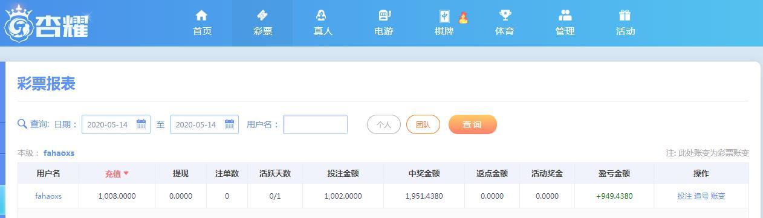
Task: Click the 彩票 ticket icon
Action: 262,15
